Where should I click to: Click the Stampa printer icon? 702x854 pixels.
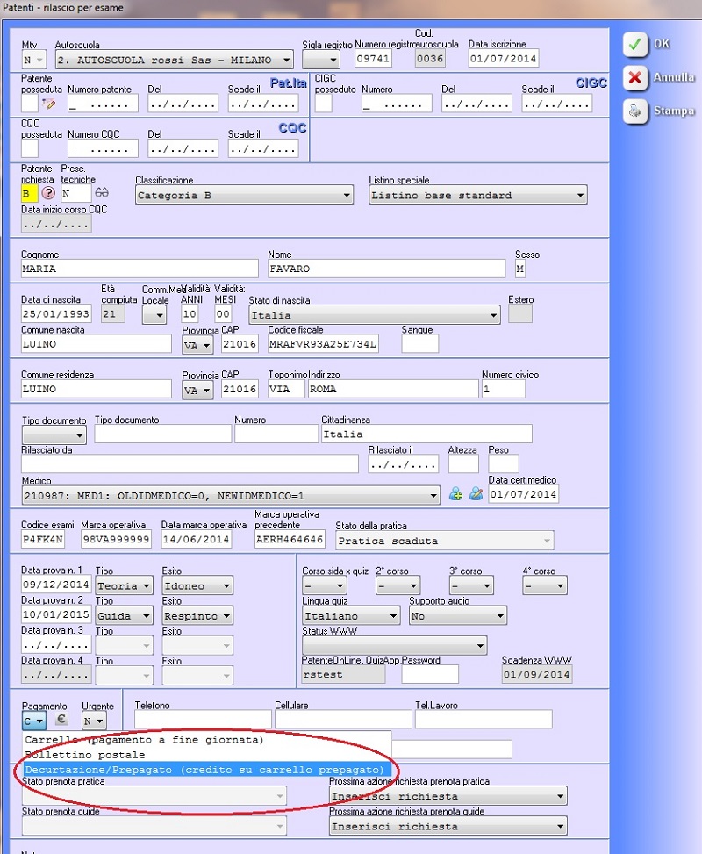point(634,111)
